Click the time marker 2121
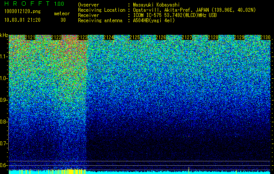 pyautogui.click(x=30, y=37)
